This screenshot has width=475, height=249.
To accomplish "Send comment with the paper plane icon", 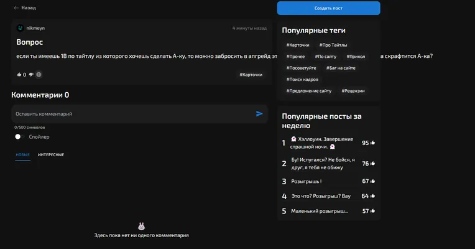I will tap(259, 114).
